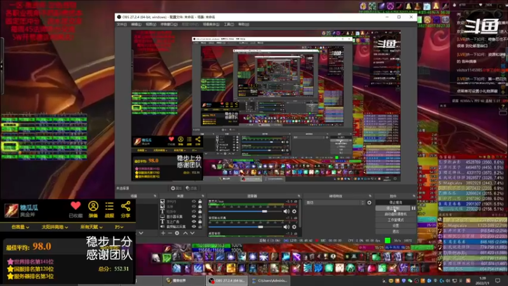Open the scene transition type dropdown
This screenshot has width=508, height=286.
tap(335, 203)
